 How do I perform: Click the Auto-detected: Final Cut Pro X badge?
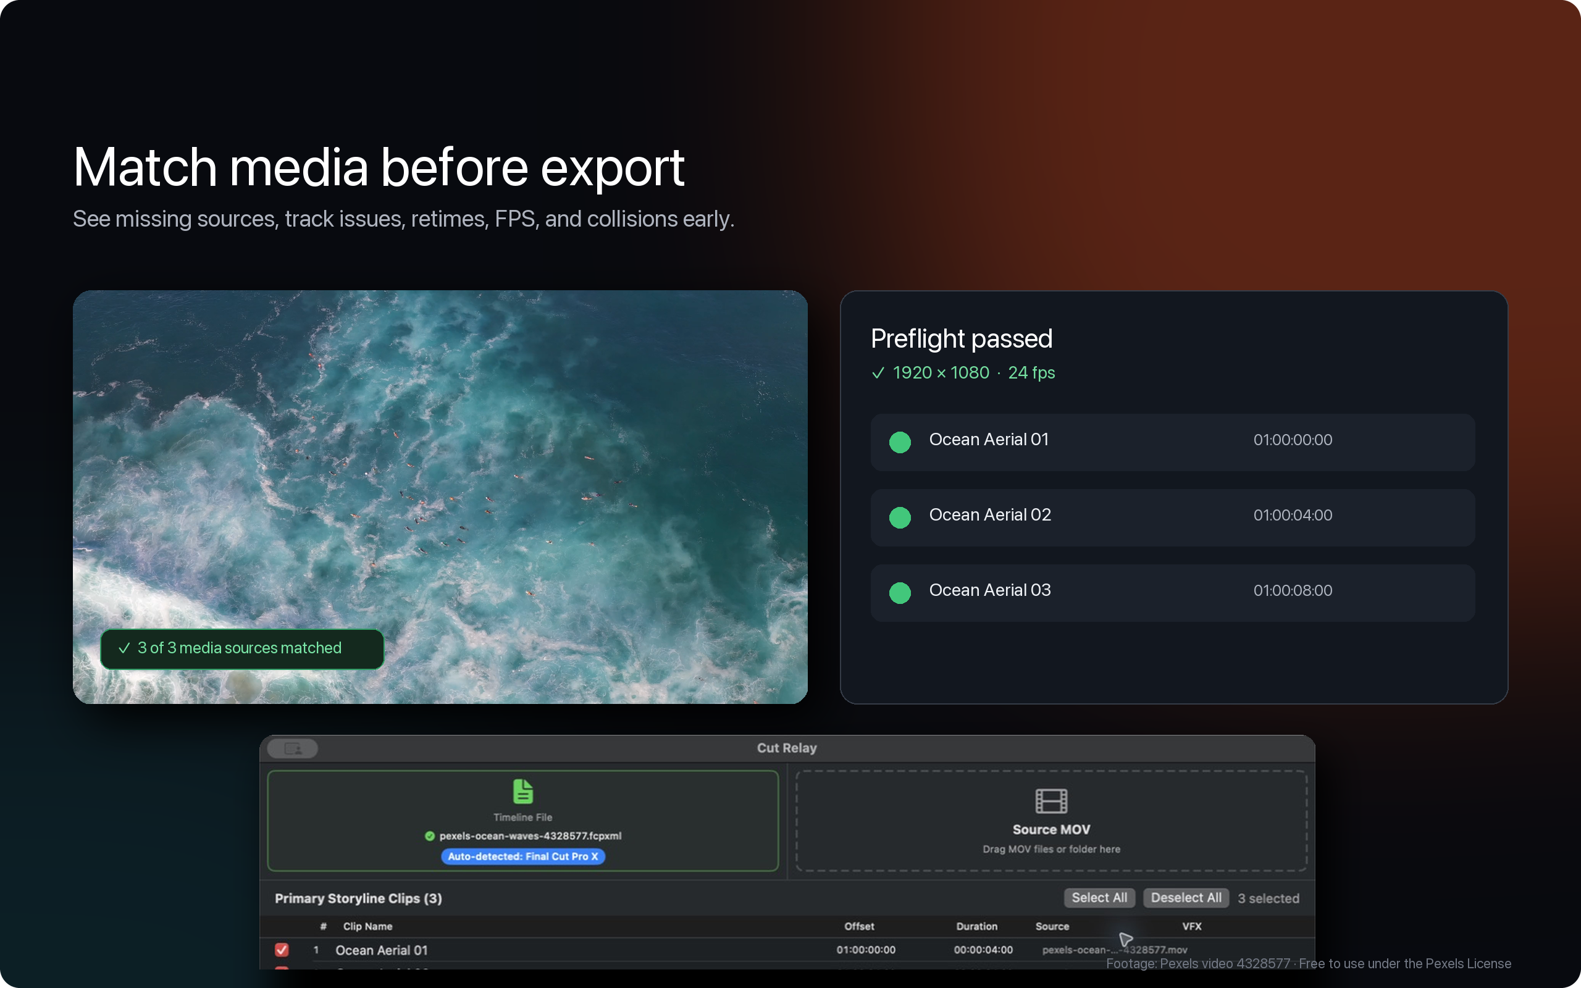pos(522,856)
